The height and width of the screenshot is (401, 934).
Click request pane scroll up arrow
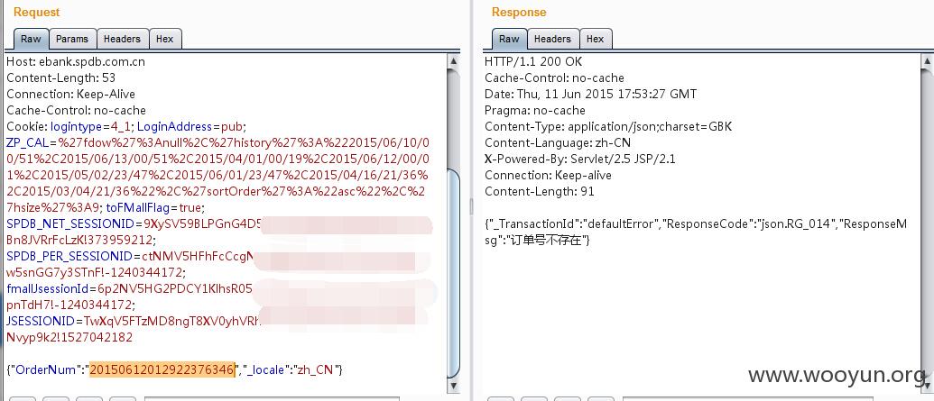click(453, 61)
